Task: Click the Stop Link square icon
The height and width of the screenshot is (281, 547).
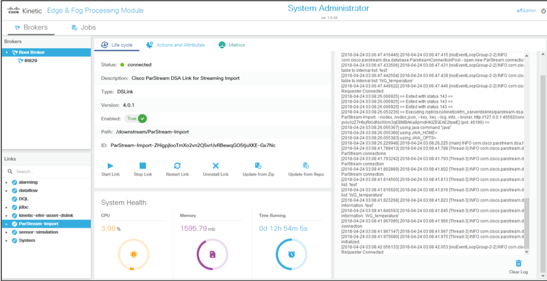Action: pyautogui.click(x=143, y=166)
